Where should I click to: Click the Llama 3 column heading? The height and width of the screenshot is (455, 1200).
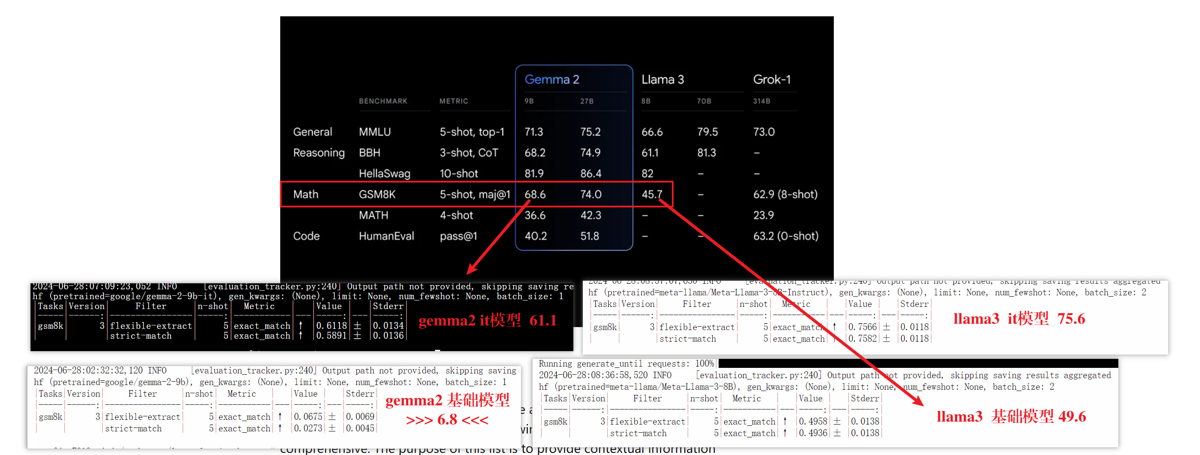tap(662, 79)
